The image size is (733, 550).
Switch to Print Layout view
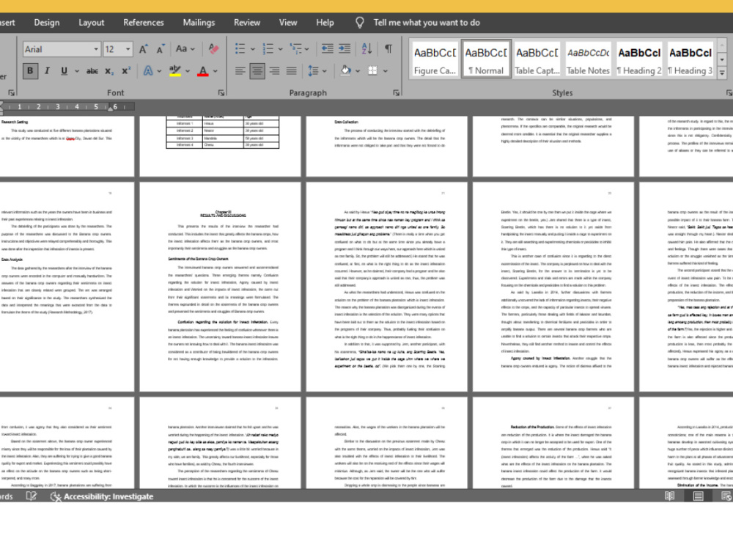698,496
